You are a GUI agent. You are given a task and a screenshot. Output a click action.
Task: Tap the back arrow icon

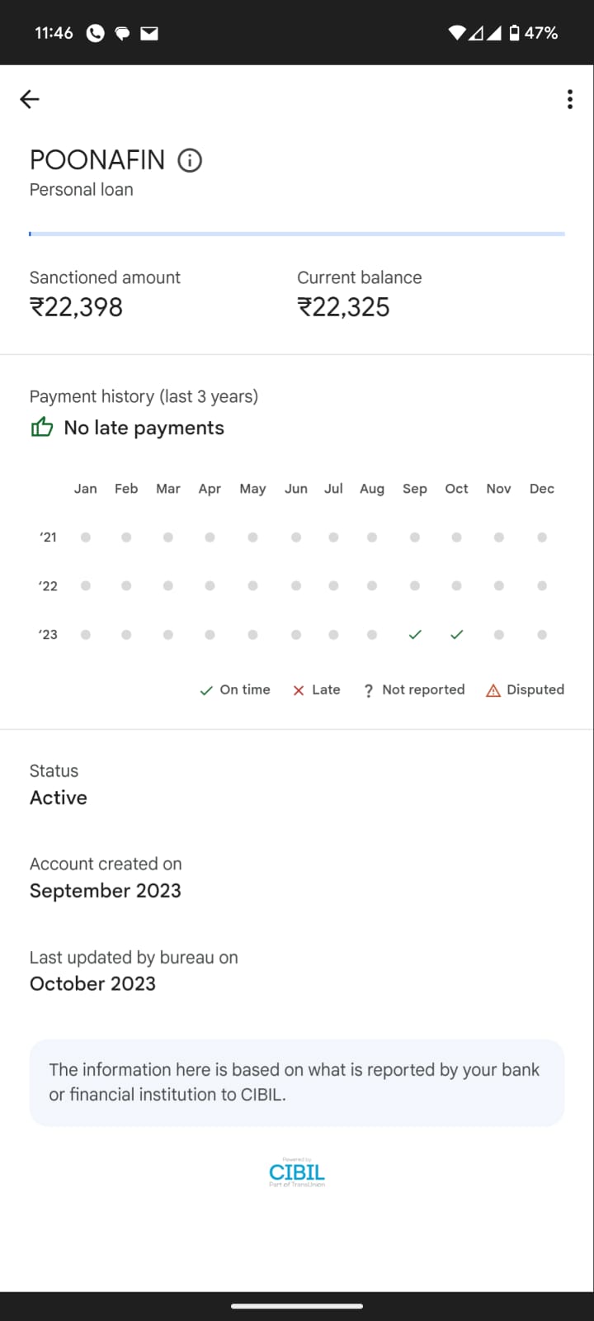point(30,100)
